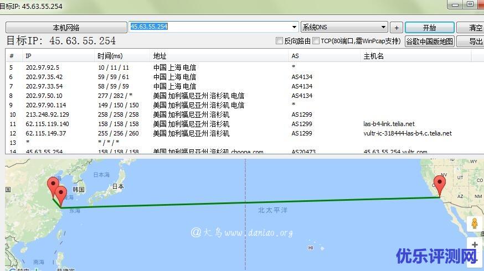Enable the 反向路由 checkbox
This screenshot has width=484, height=271.
click(279, 41)
